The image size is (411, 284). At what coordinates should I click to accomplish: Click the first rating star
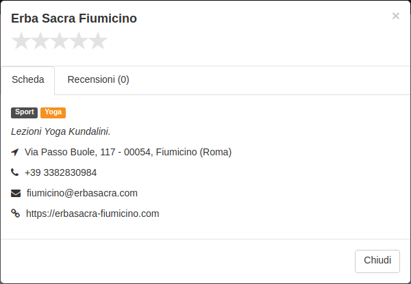pyautogui.click(x=21, y=41)
